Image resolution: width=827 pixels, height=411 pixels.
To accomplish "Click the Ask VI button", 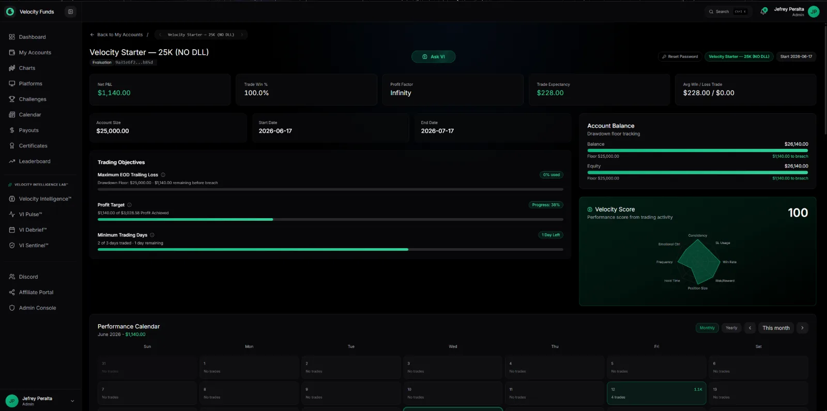I will coord(433,57).
